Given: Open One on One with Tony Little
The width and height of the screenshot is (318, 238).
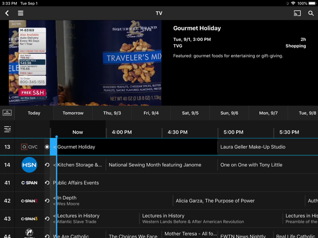Looking at the screenshot, I should pos(268,165).
